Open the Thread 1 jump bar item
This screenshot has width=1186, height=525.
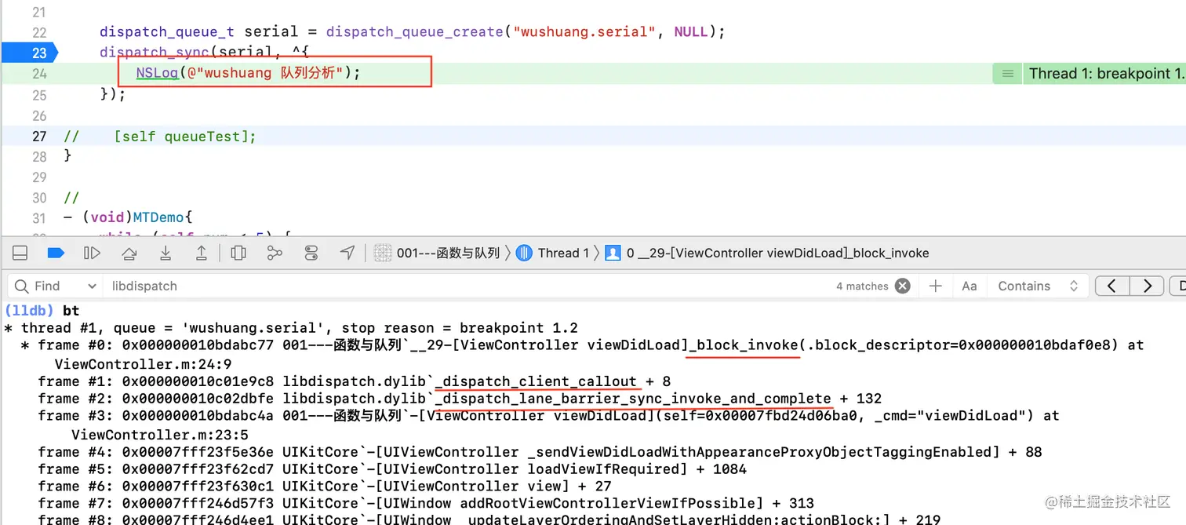552,253
